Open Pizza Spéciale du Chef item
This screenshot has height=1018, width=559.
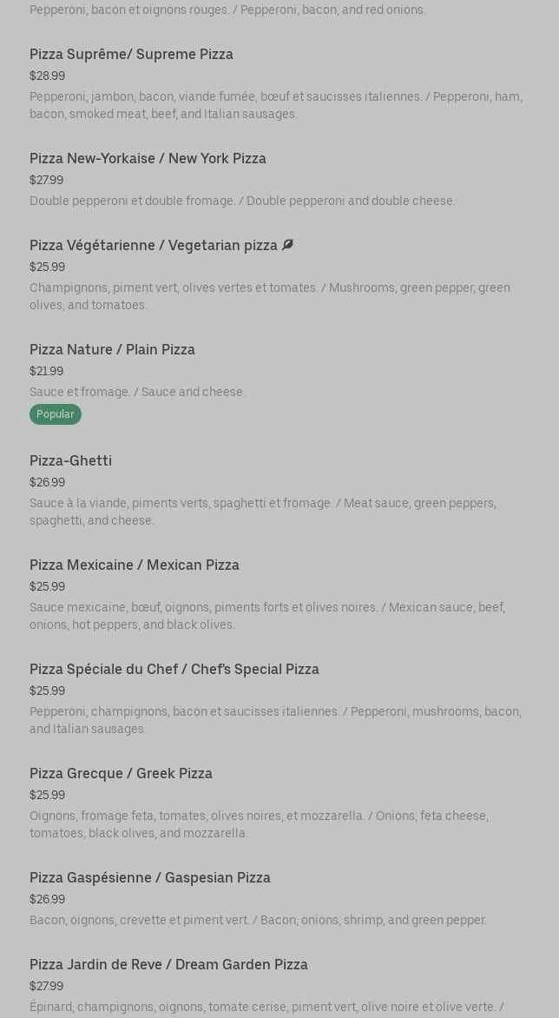(174, 669)
